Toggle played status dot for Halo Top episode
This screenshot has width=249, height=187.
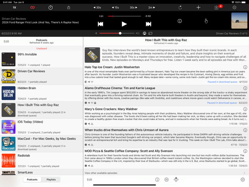pyautogui.click(x=86, y=82)
